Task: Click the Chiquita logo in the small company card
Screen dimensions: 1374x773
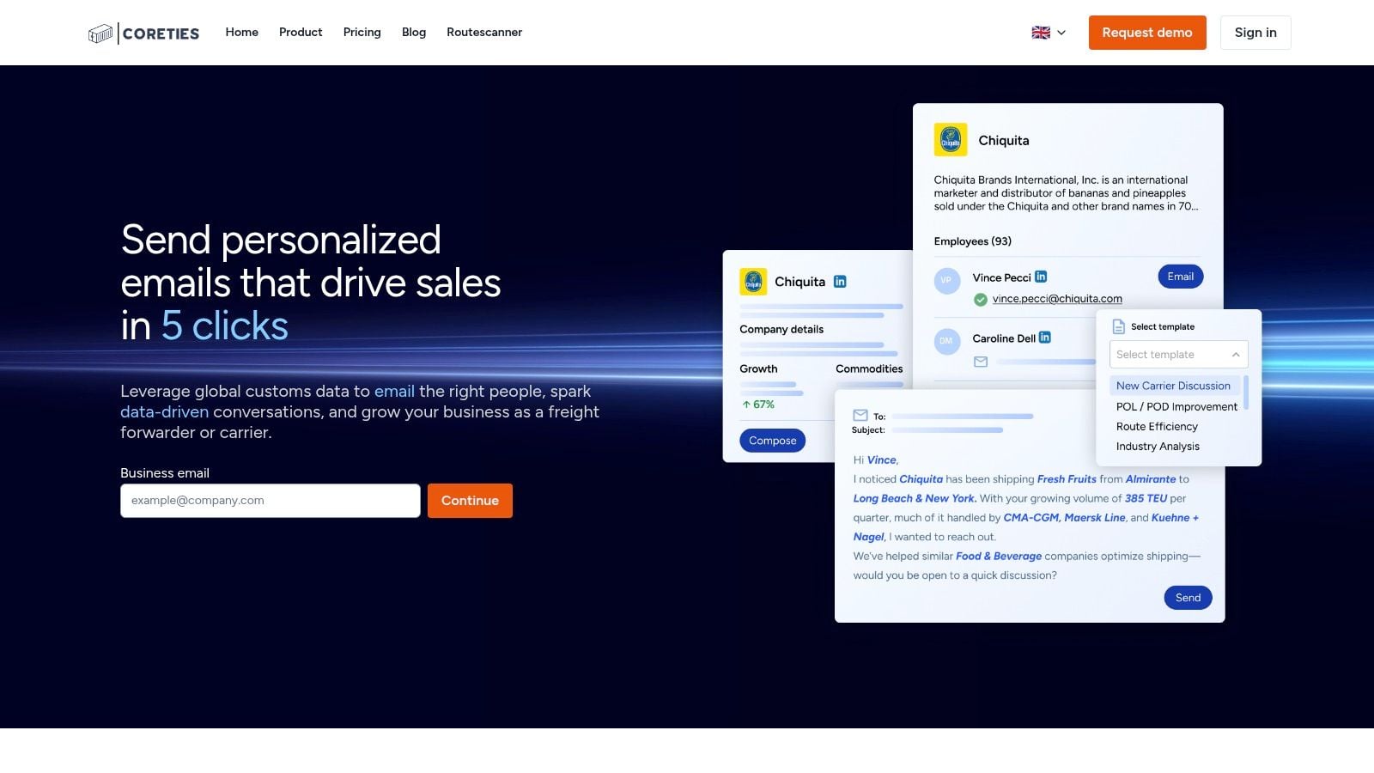Action: 753,282
